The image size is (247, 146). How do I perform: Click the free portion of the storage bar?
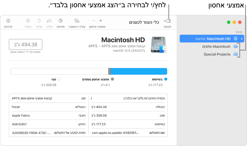pos(59,72)
